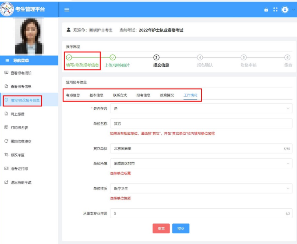Click the 网上缴费 document icon
Screen dimensions: 297x244
[6, 114]
